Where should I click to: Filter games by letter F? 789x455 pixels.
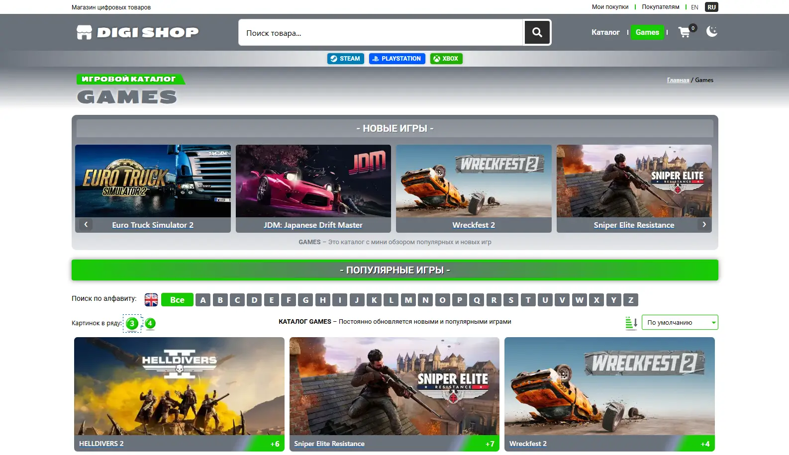point(289,300)
